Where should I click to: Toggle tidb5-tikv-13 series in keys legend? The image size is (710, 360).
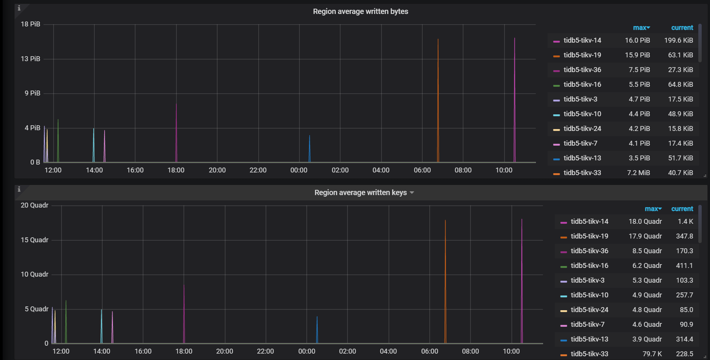point(590,339)
